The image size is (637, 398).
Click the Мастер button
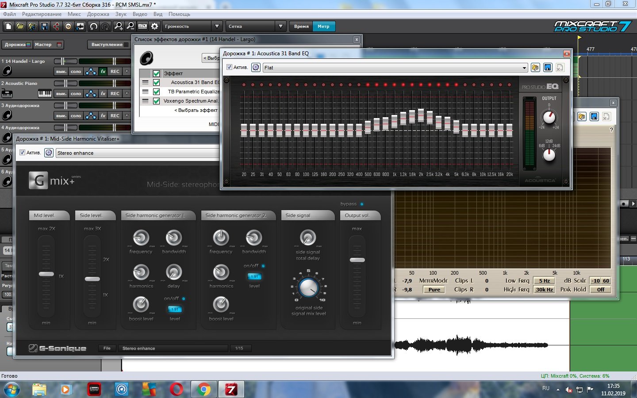pos(49,45)
